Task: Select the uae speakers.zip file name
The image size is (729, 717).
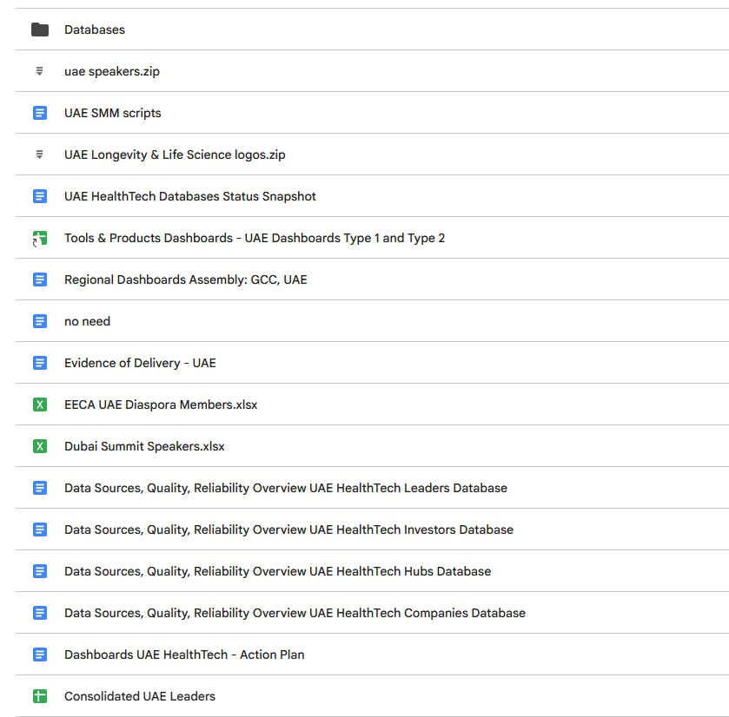Action: [112, 71]
